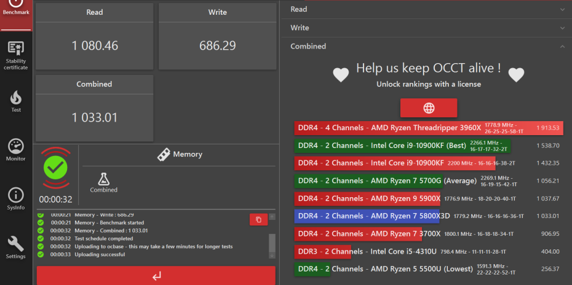Click the globe license button
The height and width of the screenshot is (285, 572).
[x=429, y=108]
